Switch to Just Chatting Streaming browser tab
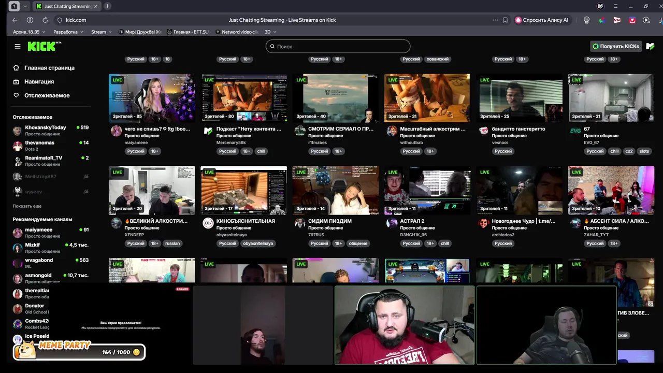The width and height of the screenshot is (663, 373). point(66,6)
